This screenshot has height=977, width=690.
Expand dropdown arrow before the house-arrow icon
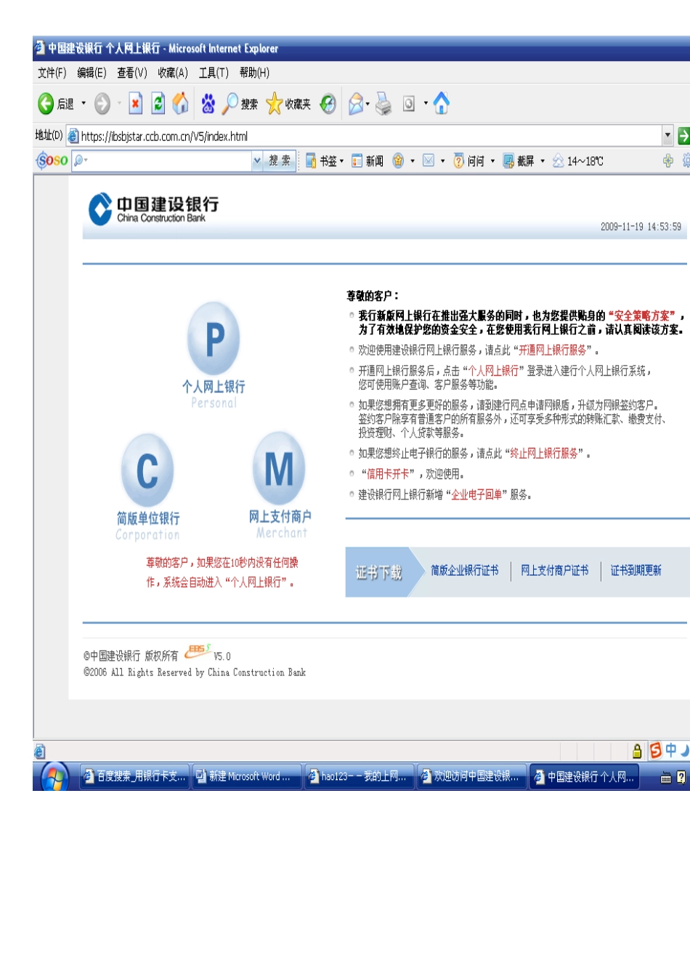click(426, 104)
